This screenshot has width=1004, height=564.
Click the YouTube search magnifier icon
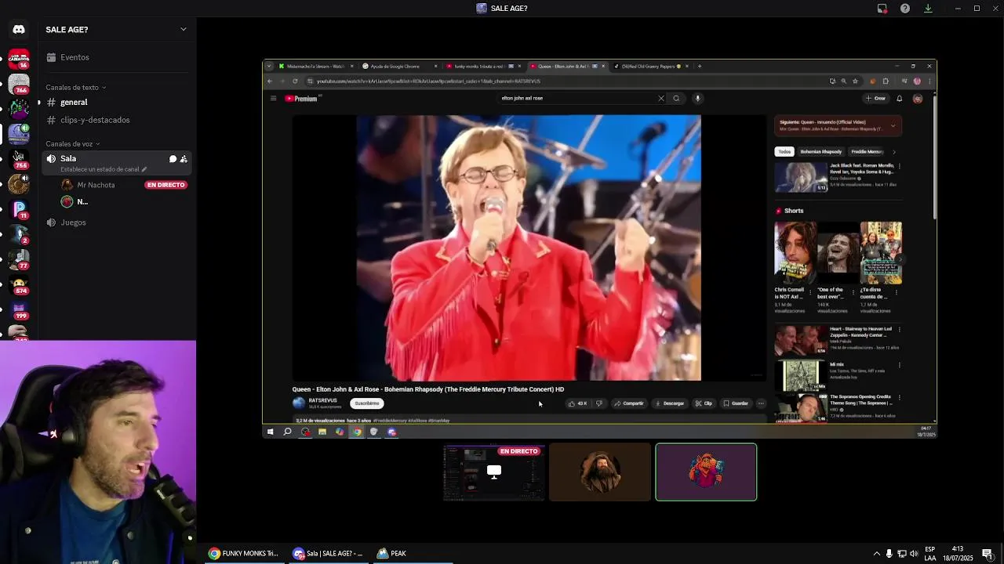click(x=676, y=99)
